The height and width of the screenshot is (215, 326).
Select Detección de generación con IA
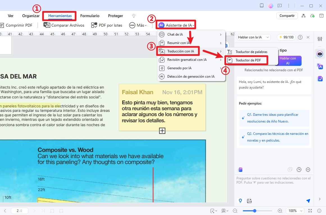click(191, 77)
